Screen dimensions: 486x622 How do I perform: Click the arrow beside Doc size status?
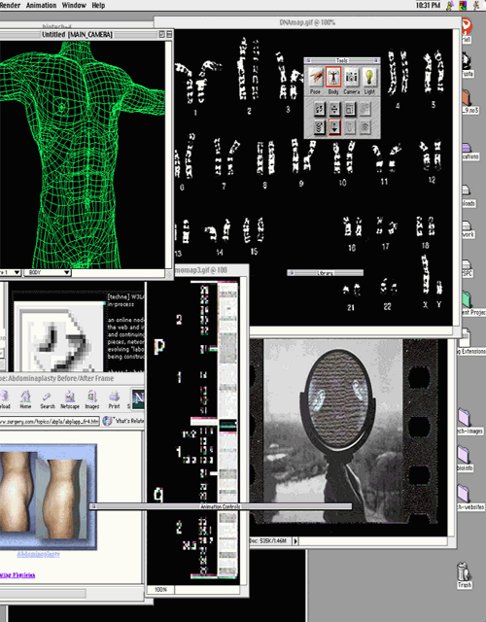[x=295, y=540]
